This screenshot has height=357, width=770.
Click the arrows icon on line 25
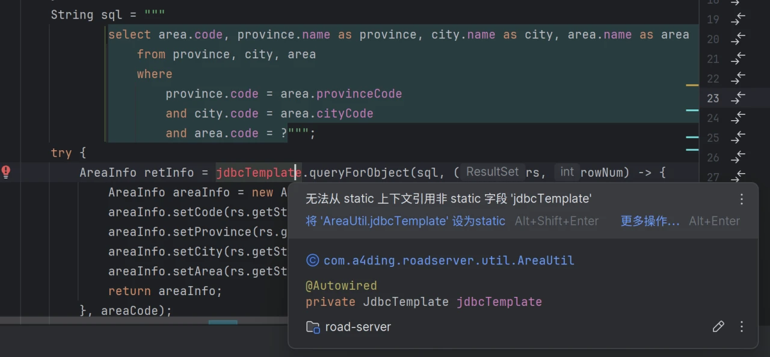pos(738,138)
